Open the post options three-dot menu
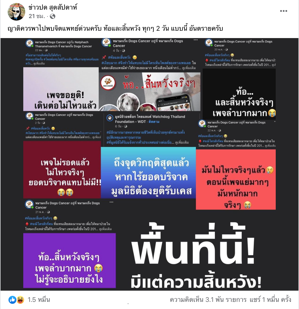Viewport: 299px width, 309px height. pyautogui.click(x=283, y=11)
